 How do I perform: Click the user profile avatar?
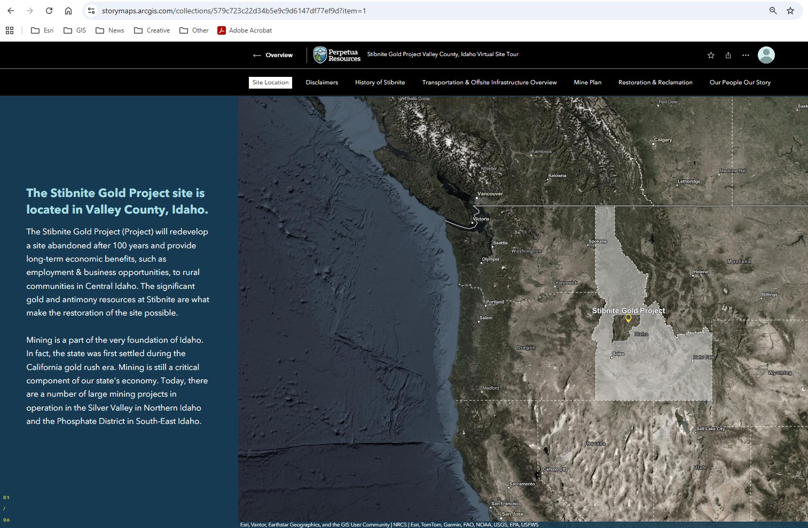766,55
